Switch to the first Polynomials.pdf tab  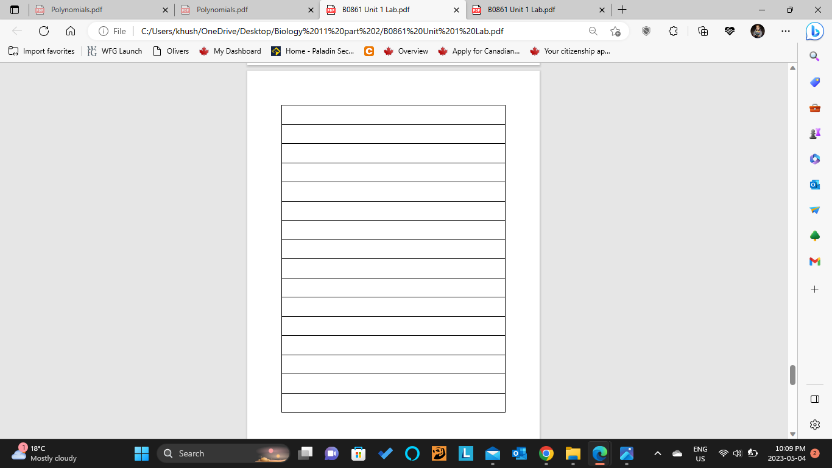pos(97,10)
